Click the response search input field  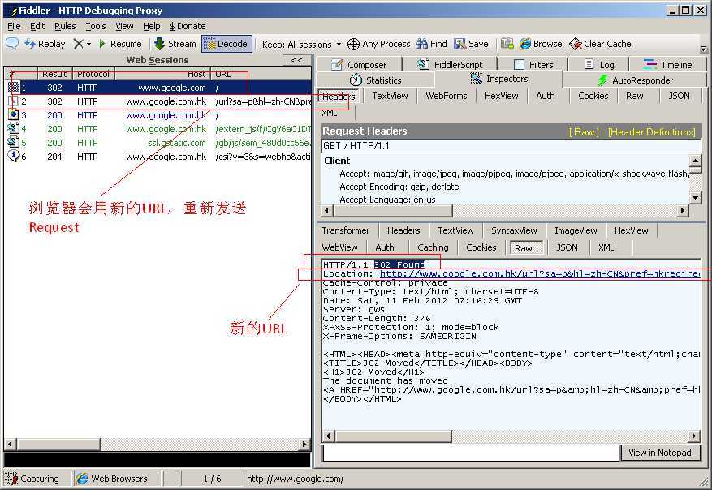tap(470, 453)
